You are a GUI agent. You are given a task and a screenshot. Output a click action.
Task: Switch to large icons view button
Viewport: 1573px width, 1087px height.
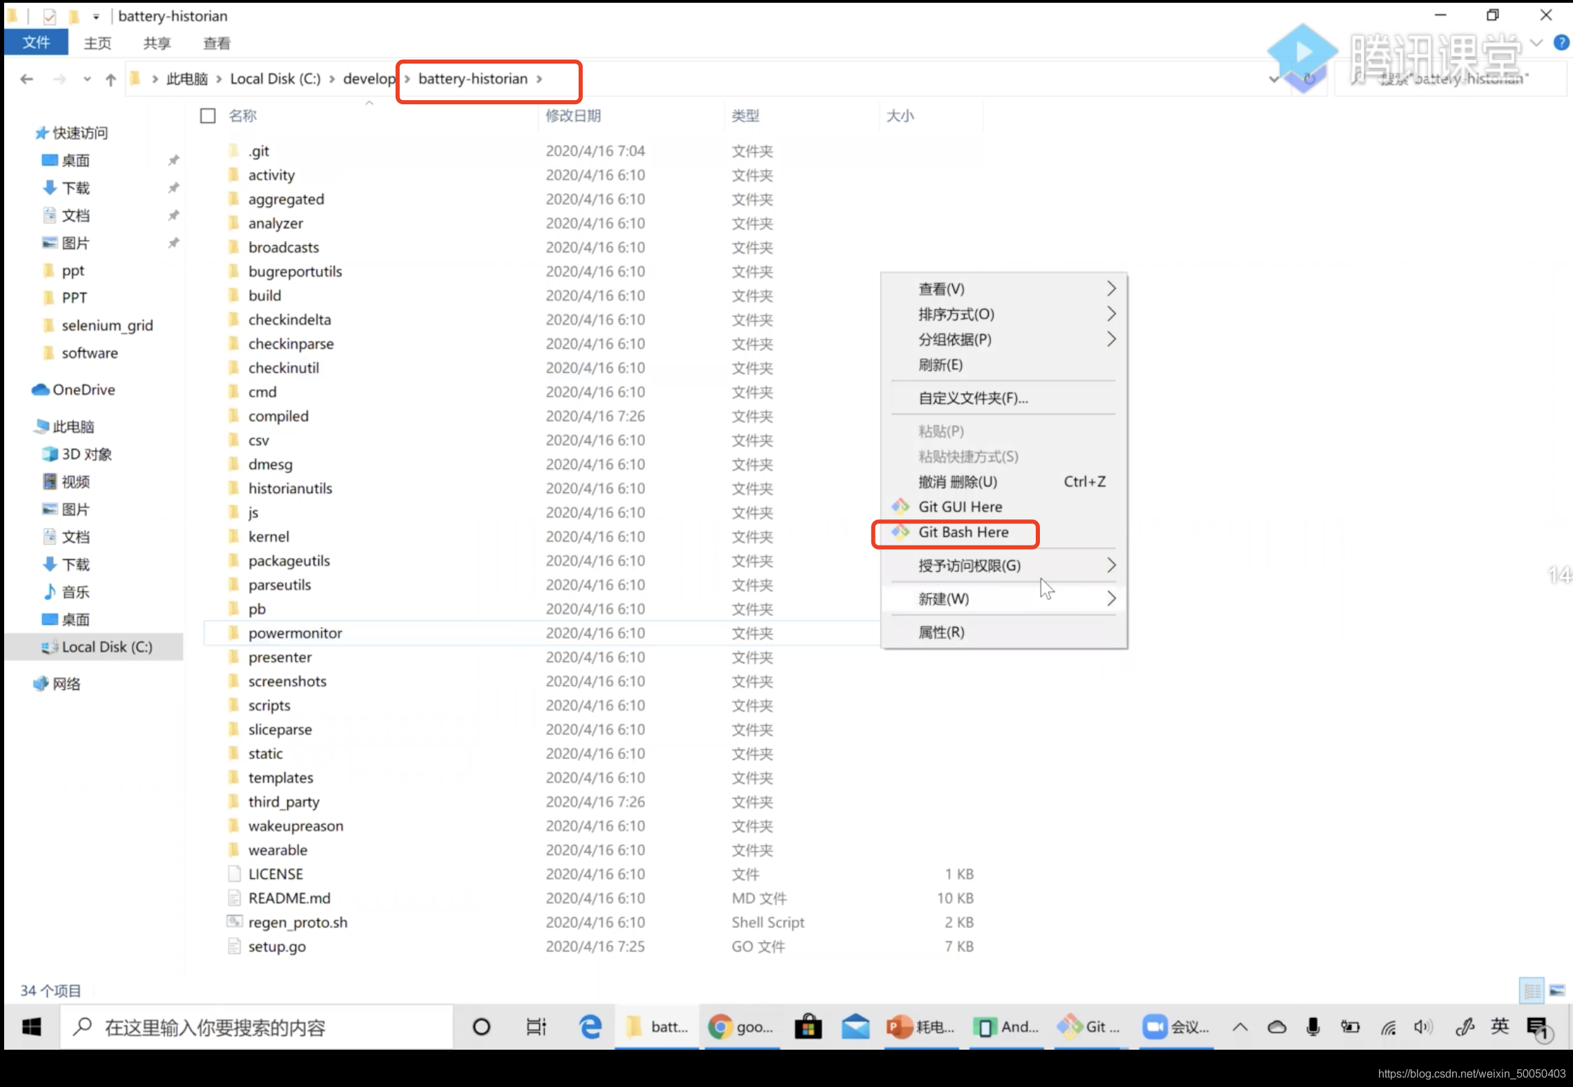(1557, 991)
